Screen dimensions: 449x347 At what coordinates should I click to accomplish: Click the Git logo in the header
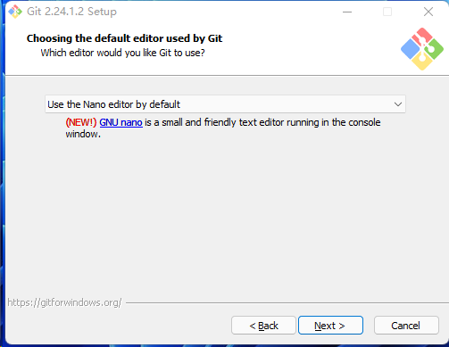422,49
